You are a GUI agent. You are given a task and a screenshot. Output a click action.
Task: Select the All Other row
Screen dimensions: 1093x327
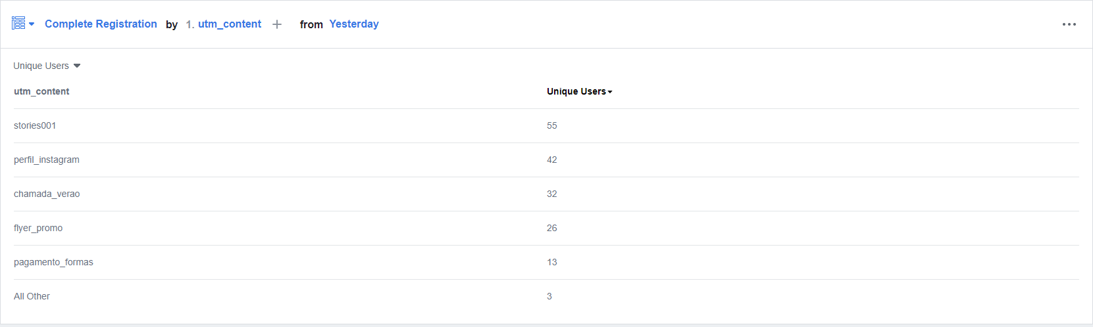[x=32, y=296]
